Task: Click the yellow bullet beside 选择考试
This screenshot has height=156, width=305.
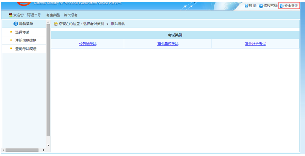Action: coord(11,32)
